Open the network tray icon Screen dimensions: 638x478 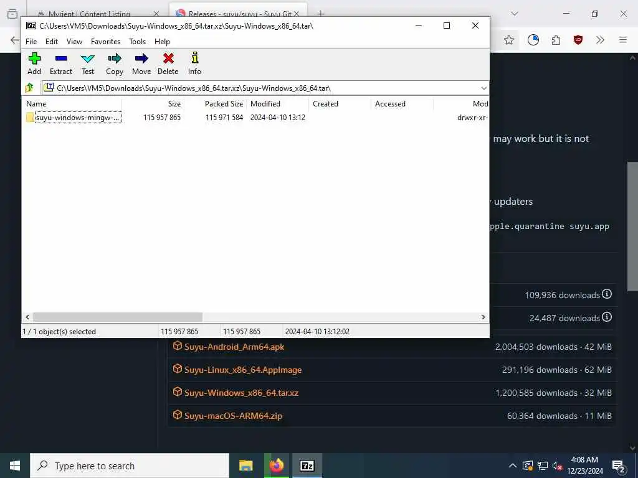pyautogui.click(x=543, y=466)
